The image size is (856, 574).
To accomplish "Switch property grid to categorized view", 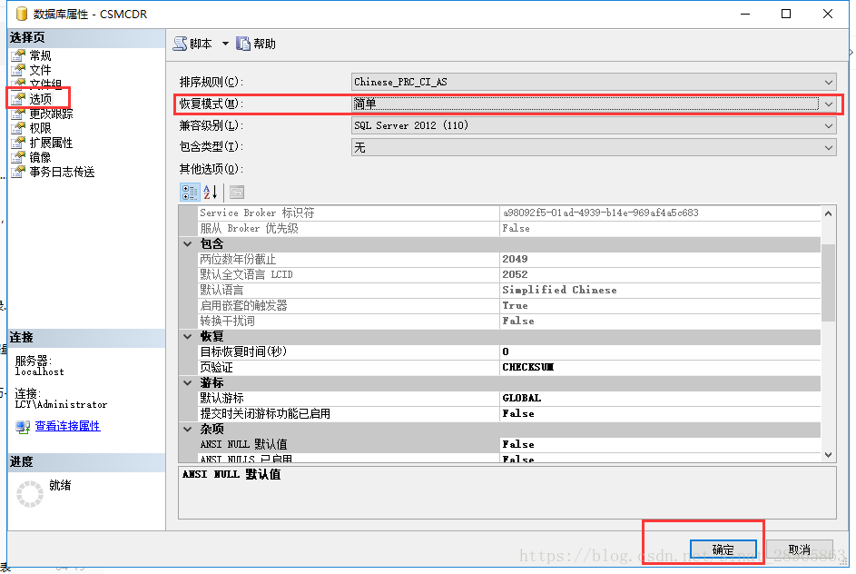I will [x=190, y=193].
